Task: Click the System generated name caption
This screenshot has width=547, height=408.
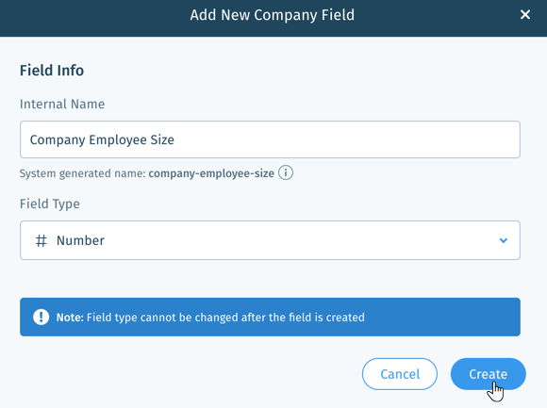Action: (83, 173)
